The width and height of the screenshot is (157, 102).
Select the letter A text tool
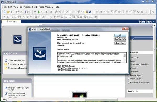tap(23, 17)
